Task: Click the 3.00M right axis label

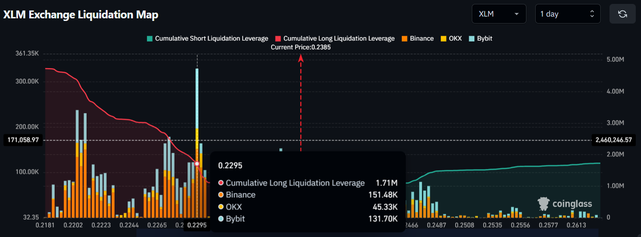Action: 615,123
